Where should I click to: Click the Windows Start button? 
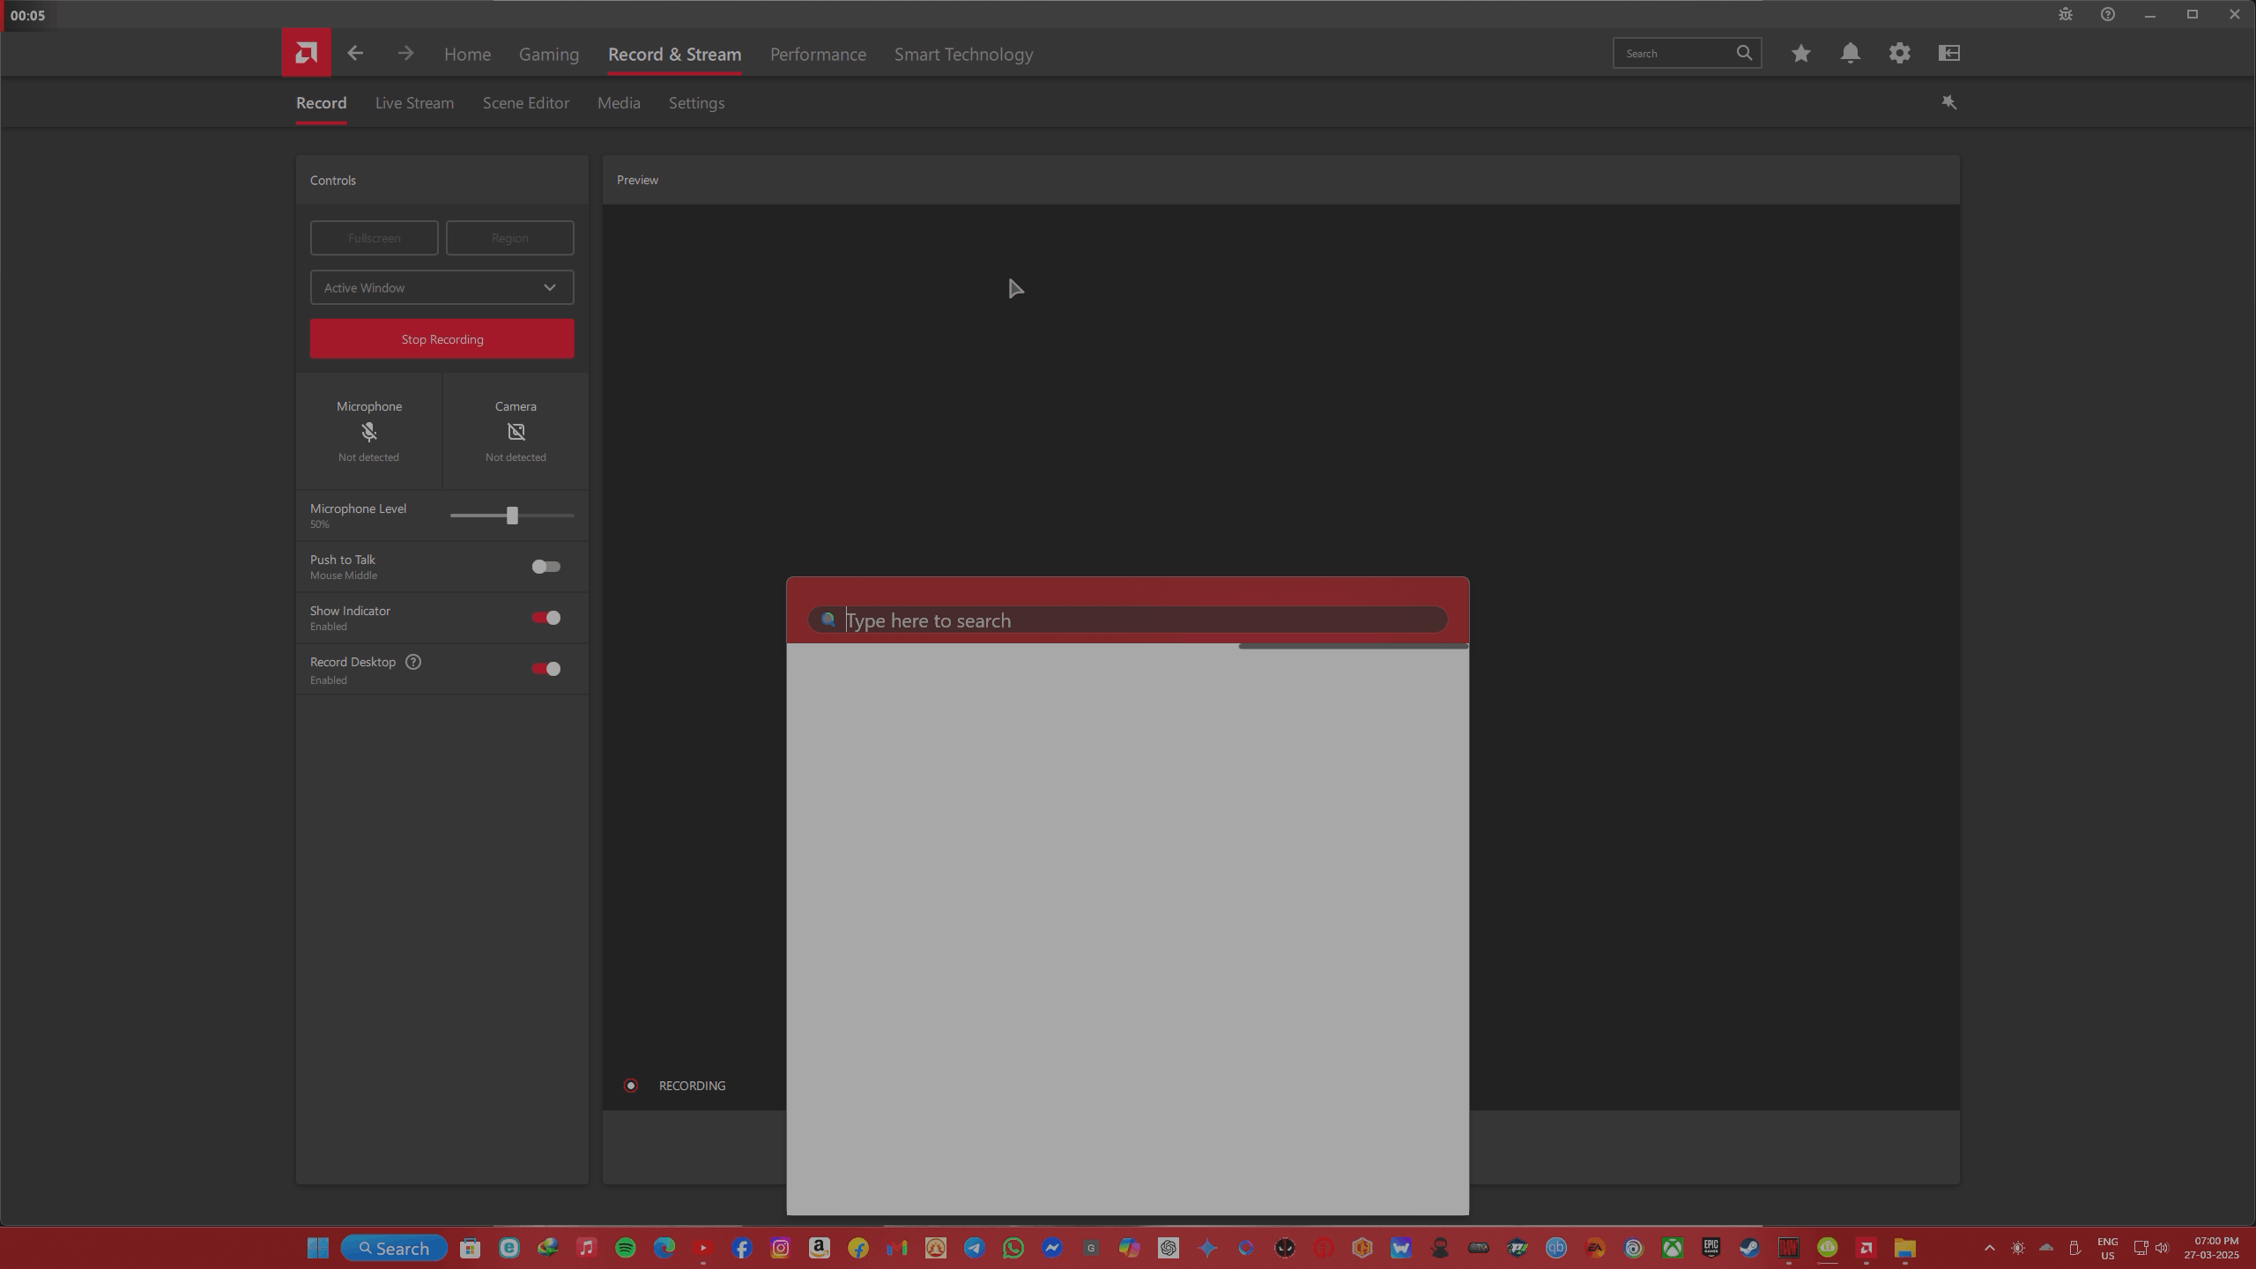317,1248
